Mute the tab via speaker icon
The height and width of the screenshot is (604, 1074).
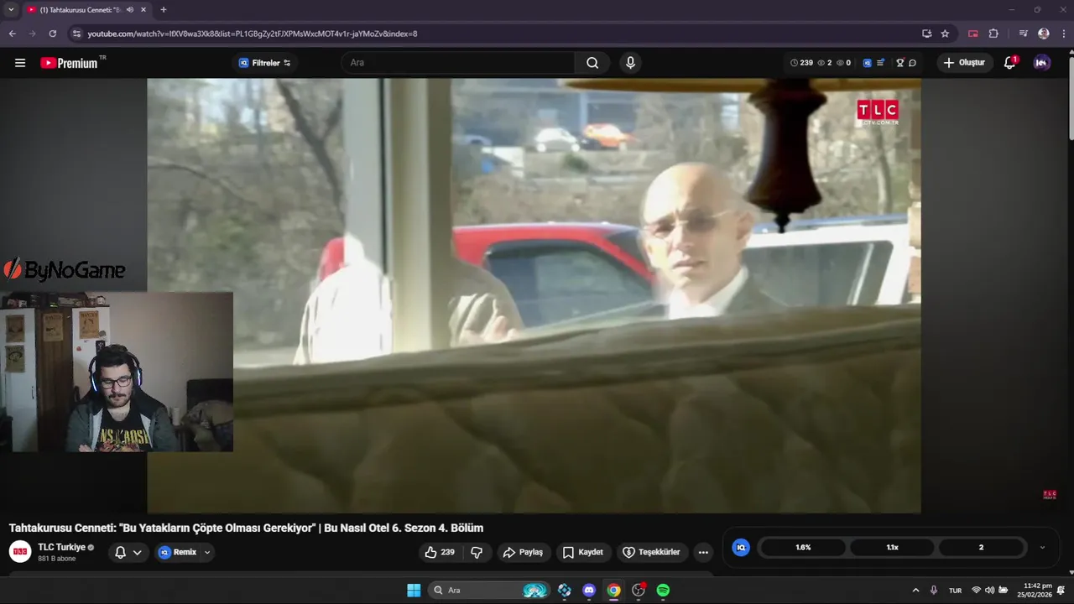(129, 10)
